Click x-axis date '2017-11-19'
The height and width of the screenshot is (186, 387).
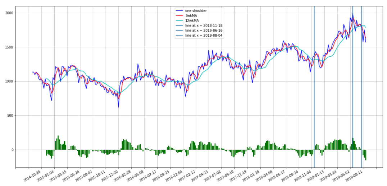click(238, 175)
